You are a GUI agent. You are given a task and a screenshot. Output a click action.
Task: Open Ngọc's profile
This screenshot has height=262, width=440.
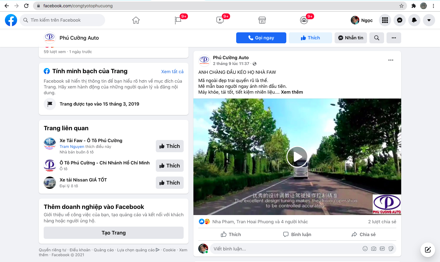362,20
